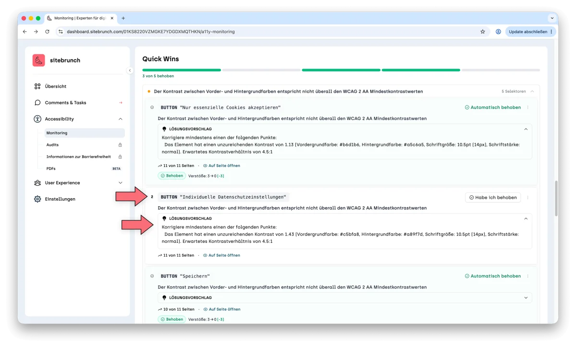This screenshot has width=576, height=347.
Task: Click the status circle before Speichern button
Action: pos(152,276)
